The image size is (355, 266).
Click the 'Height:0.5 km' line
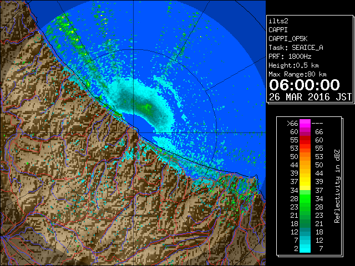[293, 65]
